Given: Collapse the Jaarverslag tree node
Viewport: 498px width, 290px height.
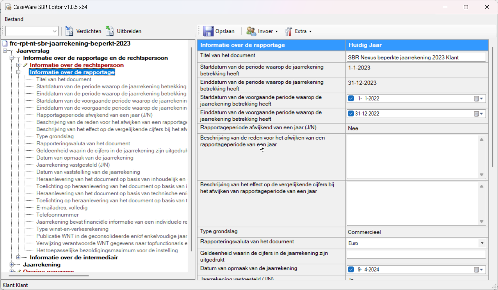Looking at the screenshot, I should 5,51.
